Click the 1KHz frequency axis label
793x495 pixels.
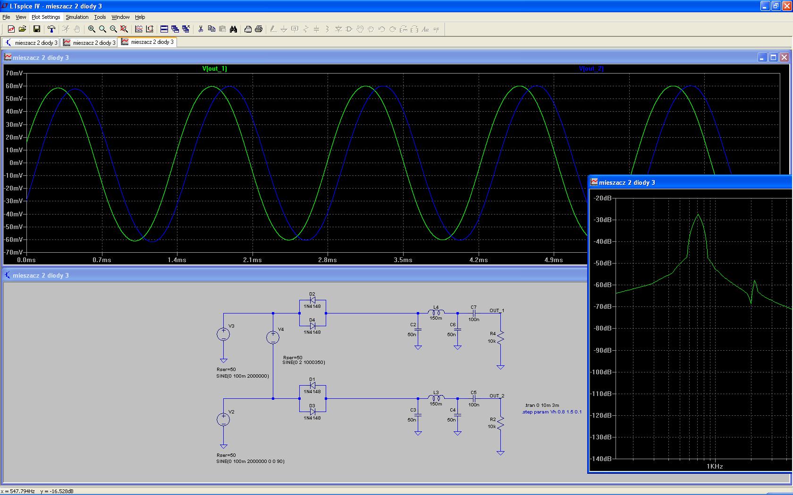(x=714, y=466)
